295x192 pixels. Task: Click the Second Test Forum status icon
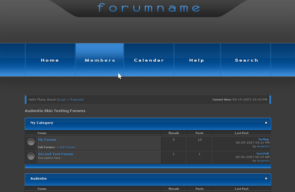[x=31, y=156]
